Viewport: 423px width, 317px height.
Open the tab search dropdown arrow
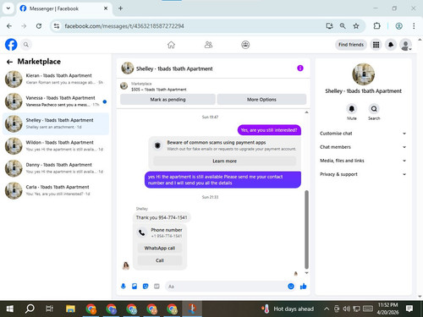pos(8,8)
